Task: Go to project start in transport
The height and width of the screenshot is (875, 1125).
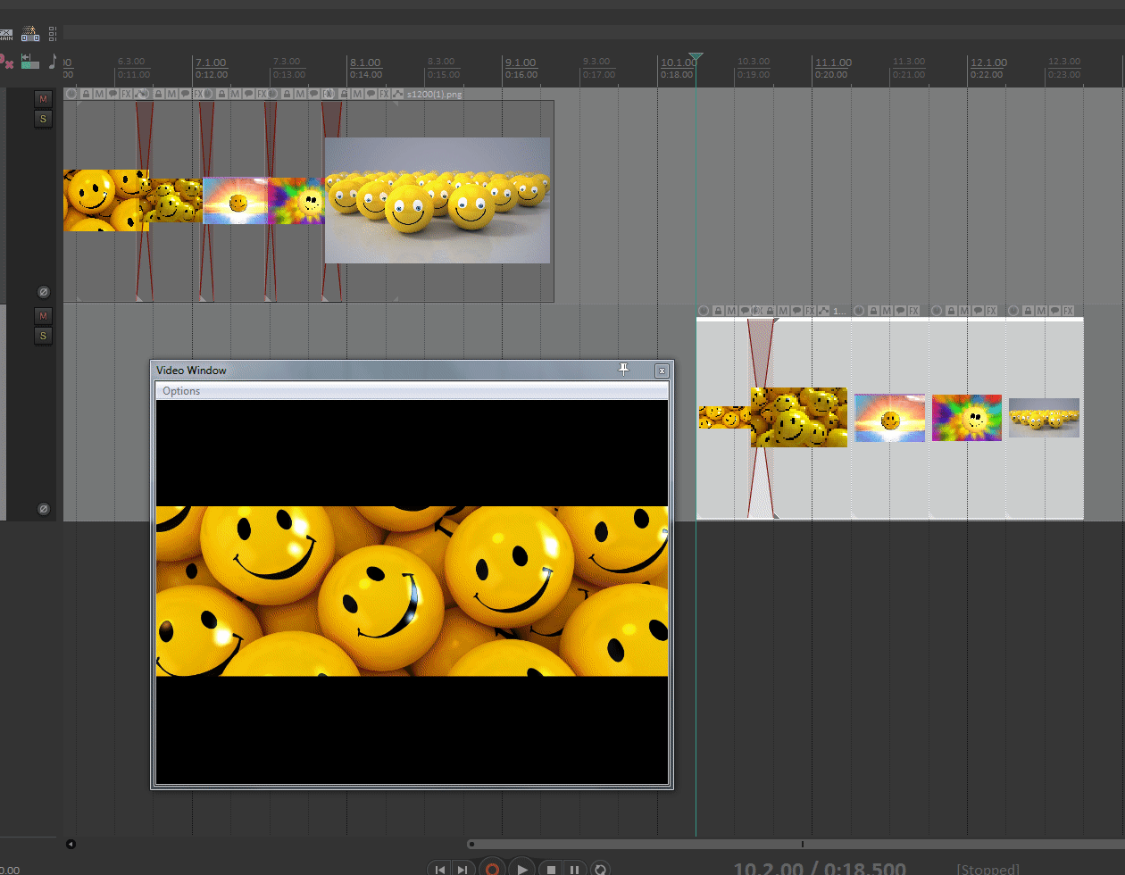Action: (x=439, y=869)
